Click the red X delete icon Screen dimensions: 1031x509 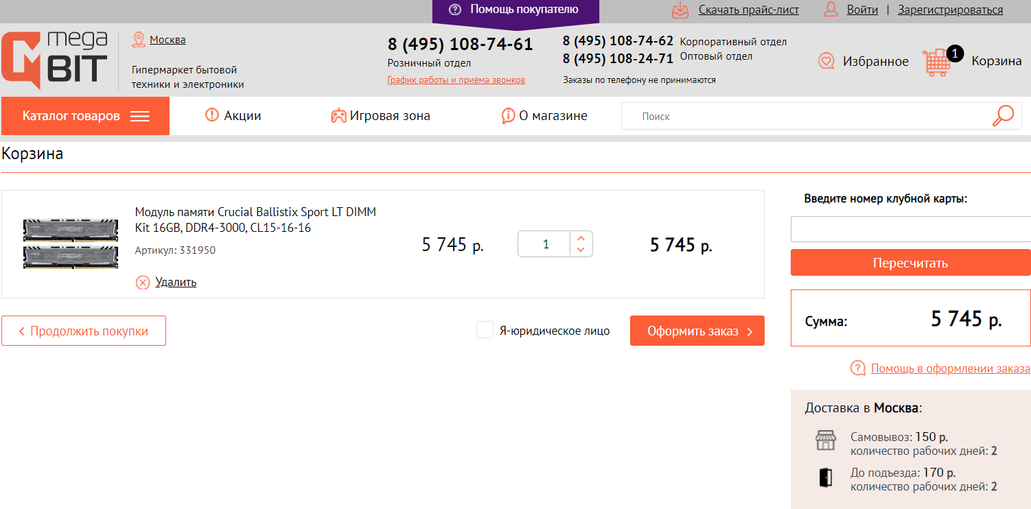point(143,282)
